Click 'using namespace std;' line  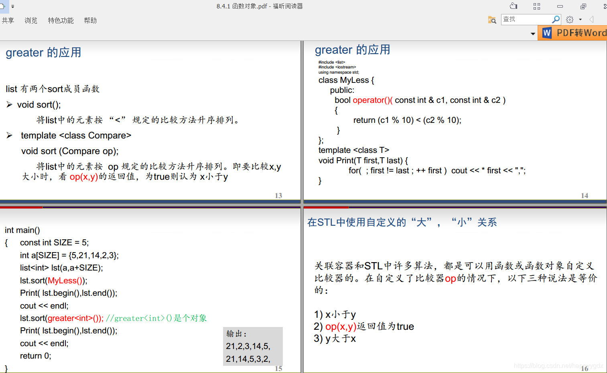pos(339,72)
